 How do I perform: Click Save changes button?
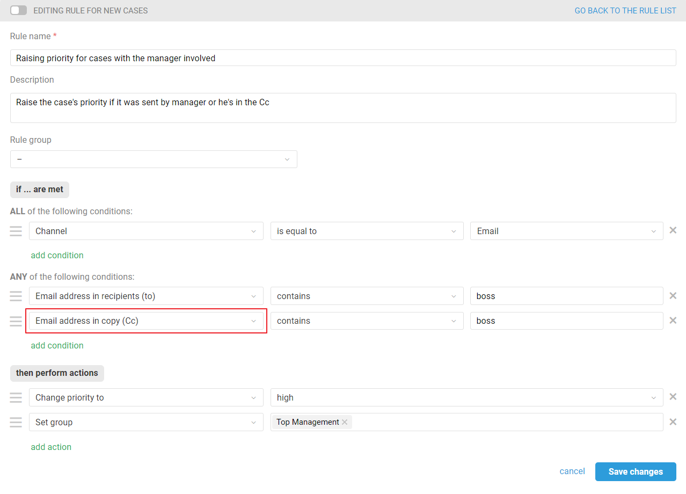[636, 471]
